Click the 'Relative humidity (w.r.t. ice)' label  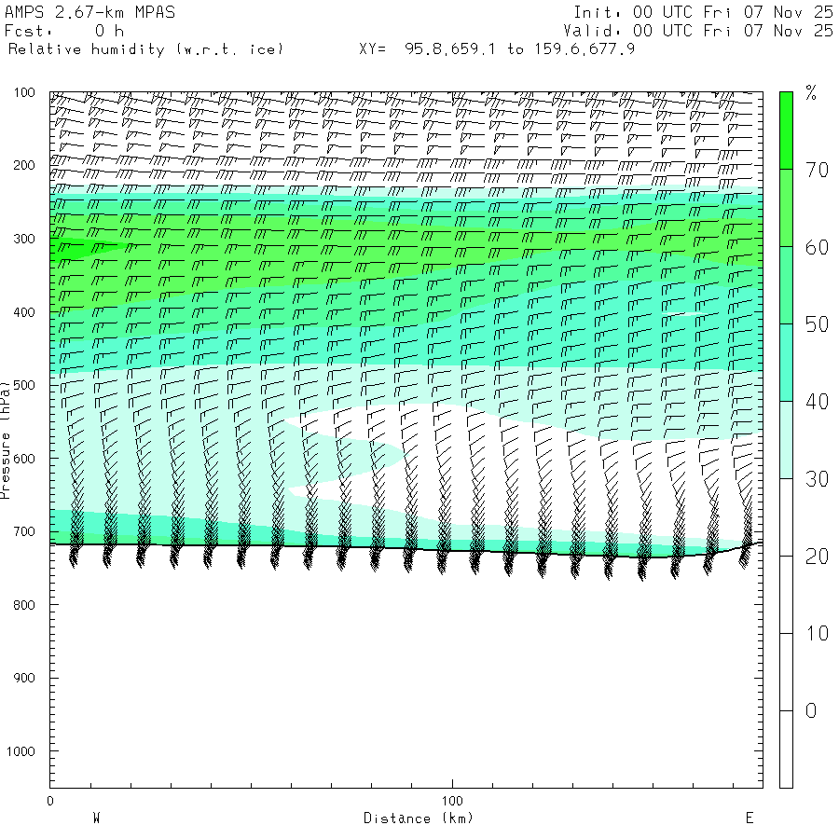click(145, 48)
